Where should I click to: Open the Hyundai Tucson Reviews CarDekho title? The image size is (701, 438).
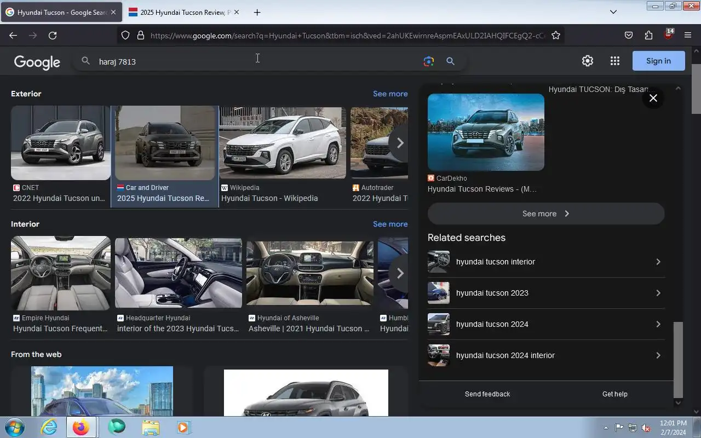(x=482, y=189)
